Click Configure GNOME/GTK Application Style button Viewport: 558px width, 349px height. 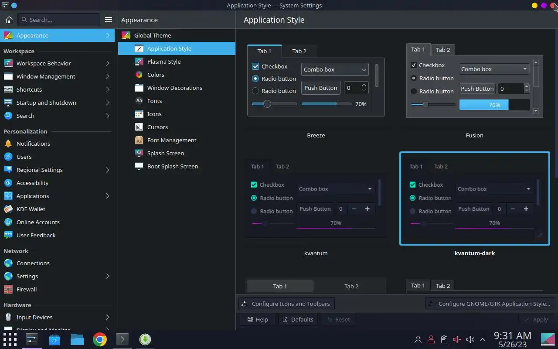point(490,304)
